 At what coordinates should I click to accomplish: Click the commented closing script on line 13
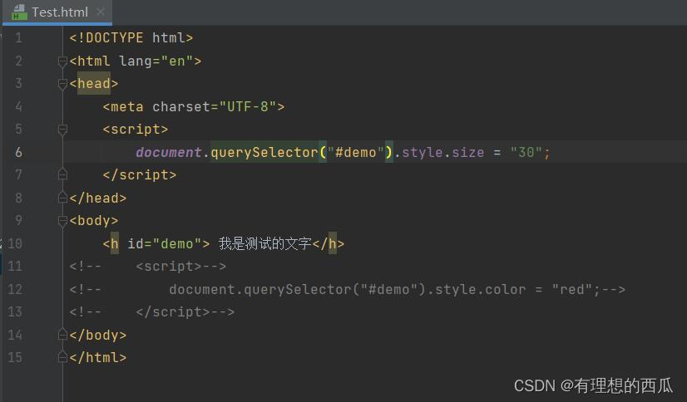[x=173, y=312]
